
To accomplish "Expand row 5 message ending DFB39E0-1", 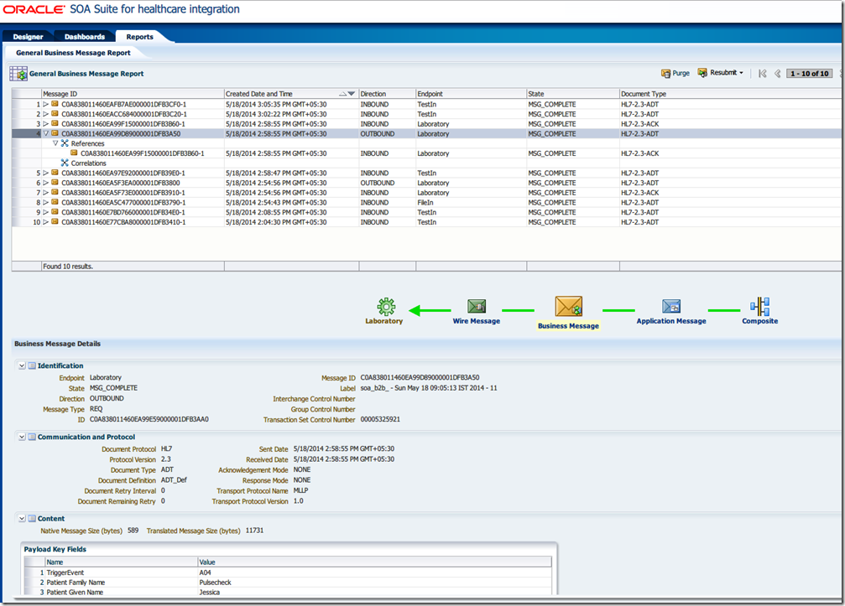I will point(46,174).
